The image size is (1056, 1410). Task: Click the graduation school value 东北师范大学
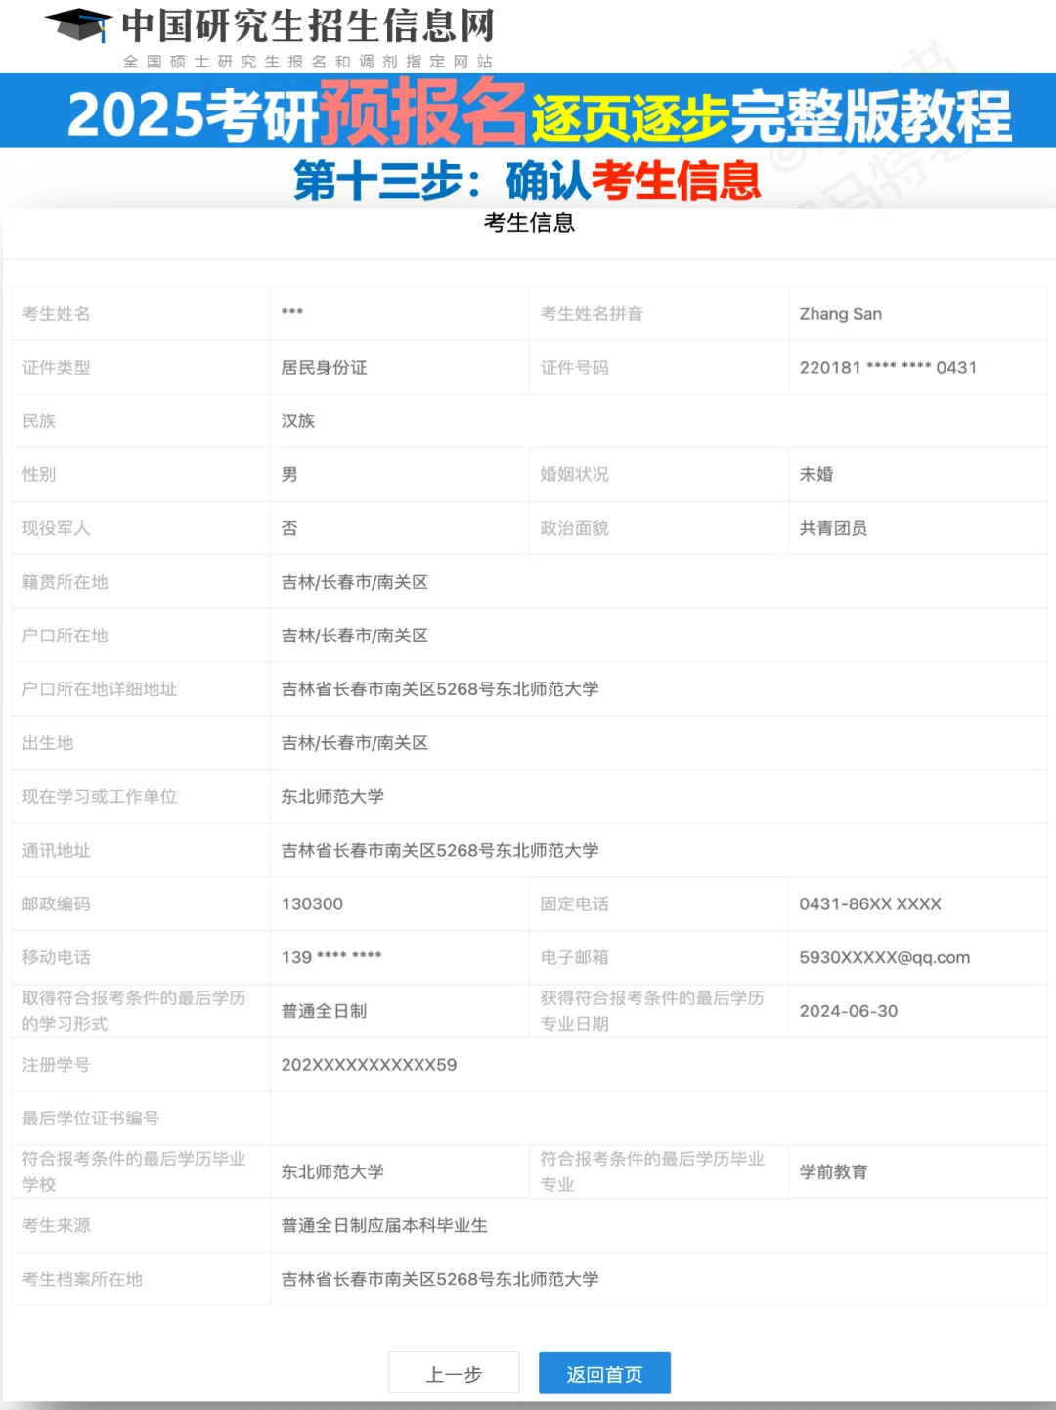click(332, 1172)
